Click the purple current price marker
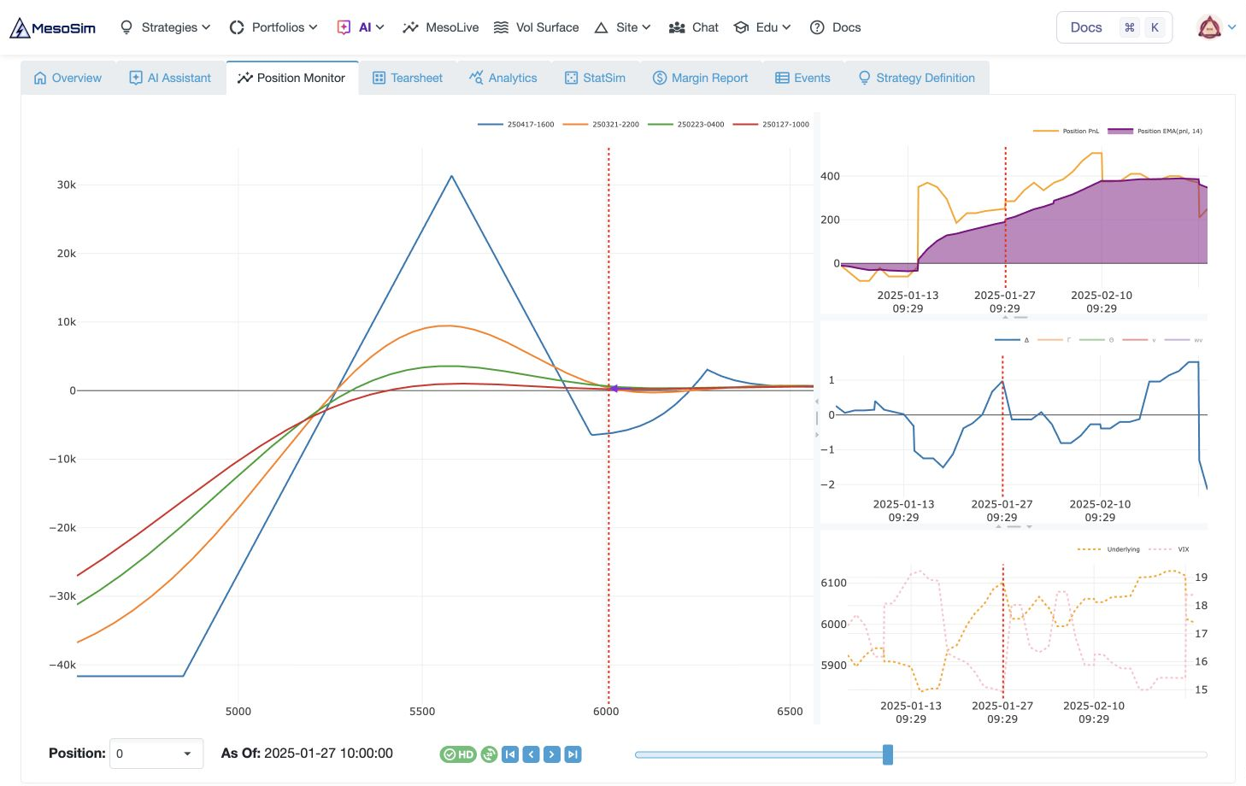1246x786 pixels. click(614, 389)
